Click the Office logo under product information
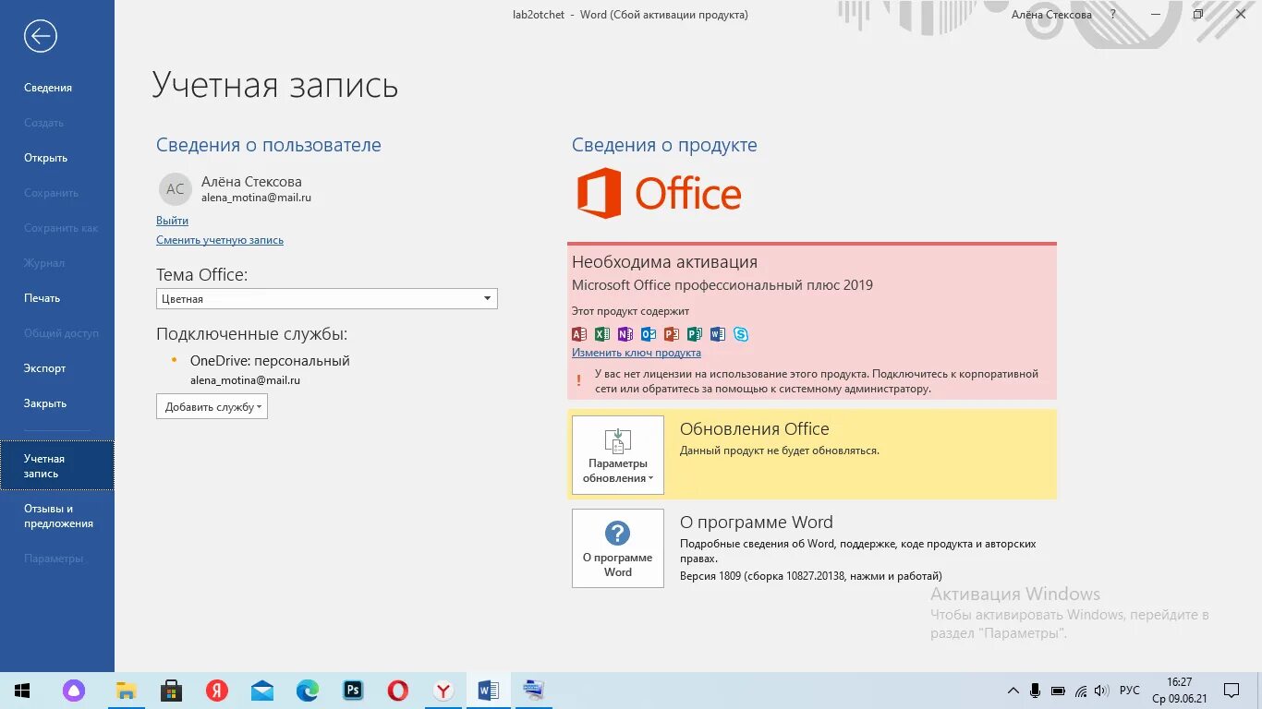Viewport: 1262px width, 709px height. coord(659,193)
